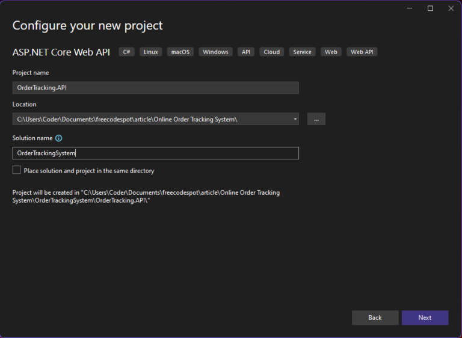Click the Service tag
The width and height of the screenshot is (462, 338).
[302, 52]
